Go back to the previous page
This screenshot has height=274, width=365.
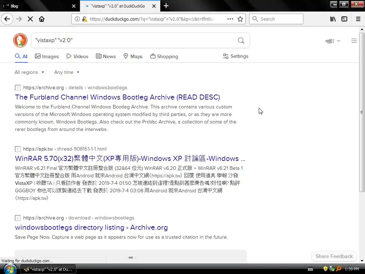(7, 19)
